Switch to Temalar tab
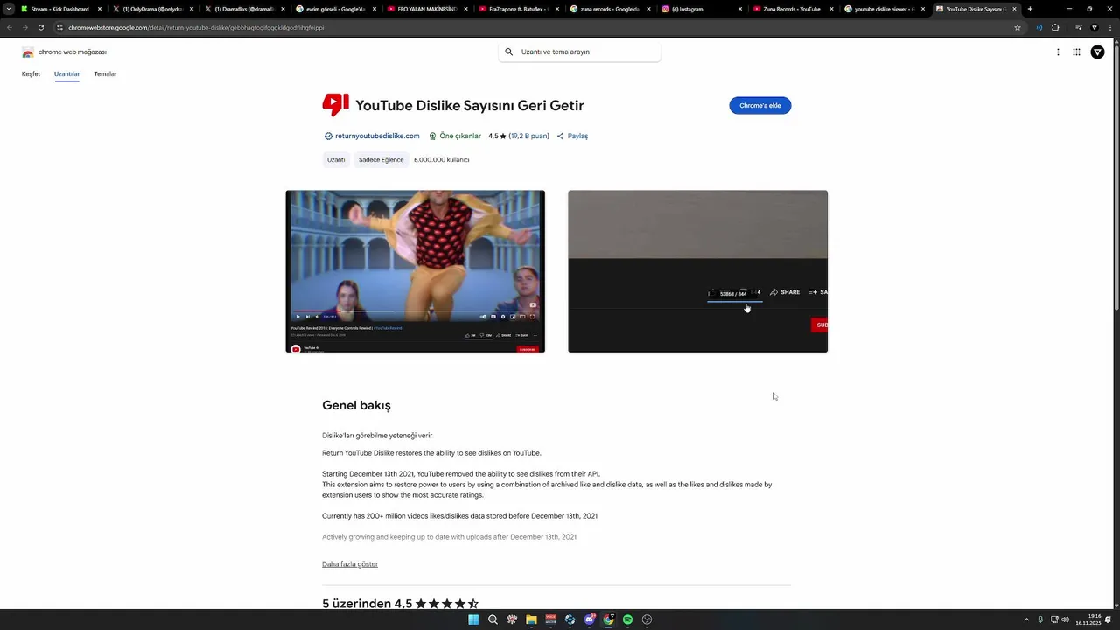The image size is (1120, 630). (105, 74)
